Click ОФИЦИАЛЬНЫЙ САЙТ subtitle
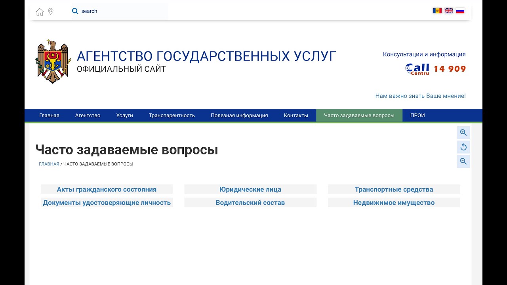This screenshot has width=507, height=285. point(121,69)
